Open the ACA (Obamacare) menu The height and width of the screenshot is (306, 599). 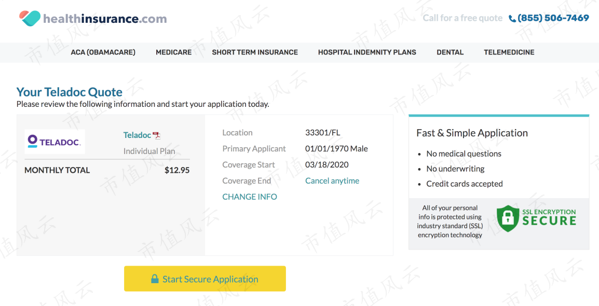(x=103, y=52)
